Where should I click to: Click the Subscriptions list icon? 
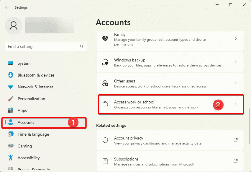[x=105, y=161]
